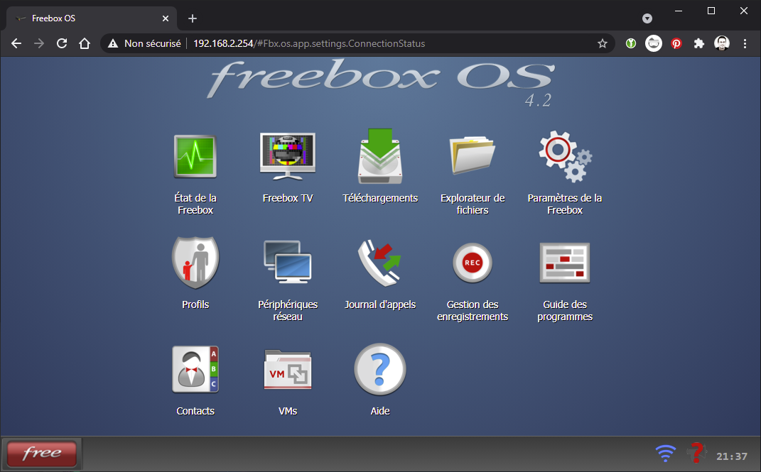The image size is (761, 472).
Task: Click the Profils label text
Action: pyautogui.click(x=195, y=304)
